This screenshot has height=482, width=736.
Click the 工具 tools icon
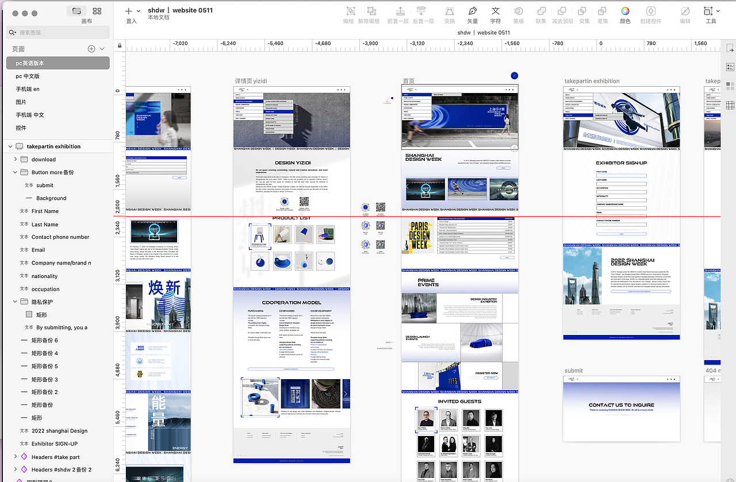(708, 11)
